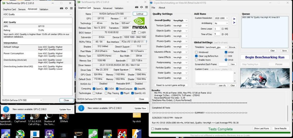The width and height of the screenshot is (293, 138).
Task: Switch to Validation tab in left GPU-Z
Action: coord(44,9)
